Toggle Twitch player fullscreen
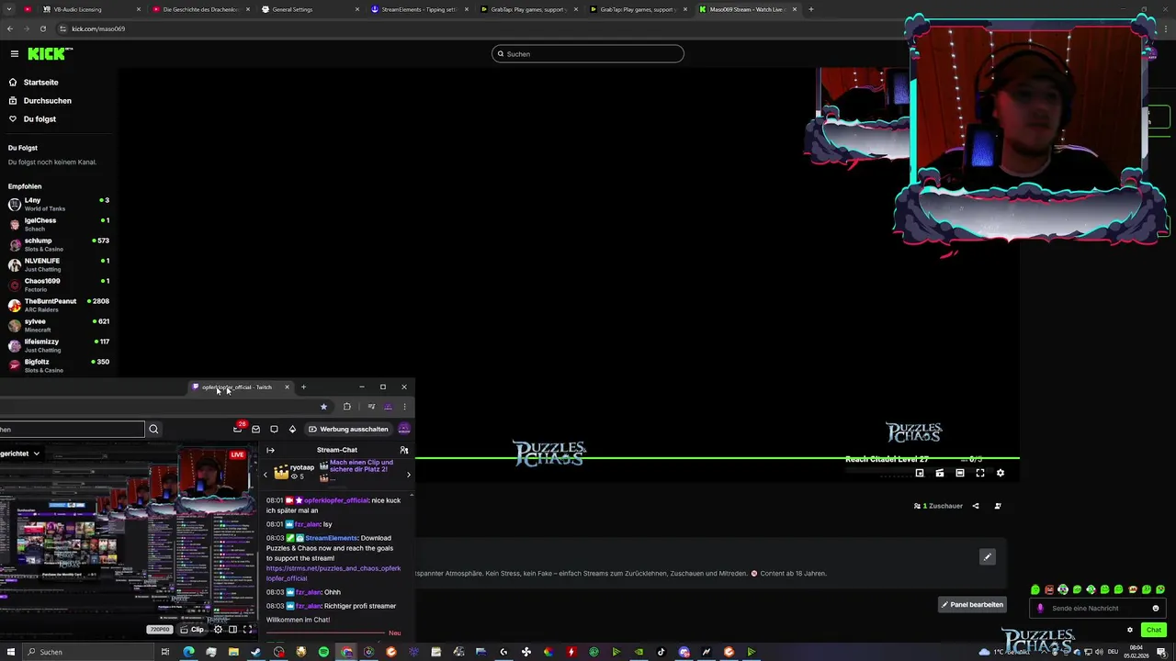The height and width of the screenshot is (661, 1176). click(x=247, y=630)
